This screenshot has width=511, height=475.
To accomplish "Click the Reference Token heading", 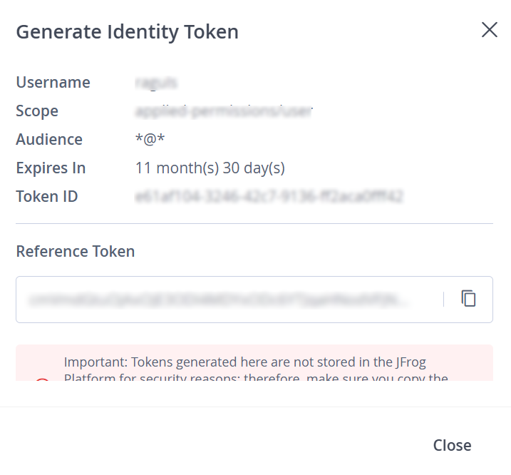I will pyautogui.click(x=76, y=251).
